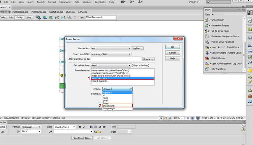253x145 pixels.
Task: Click the User Authentication icon
Action: click(207, 64)
